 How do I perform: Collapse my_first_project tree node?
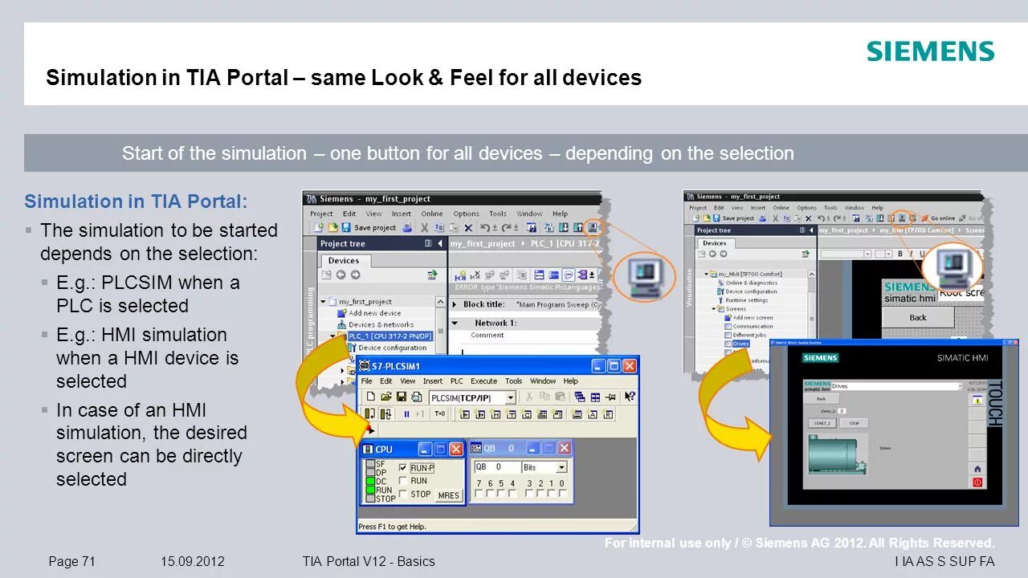pos(324,302)
